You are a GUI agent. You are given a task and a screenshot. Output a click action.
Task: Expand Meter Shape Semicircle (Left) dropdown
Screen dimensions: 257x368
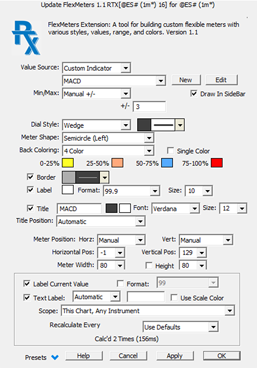pos(108,138)
